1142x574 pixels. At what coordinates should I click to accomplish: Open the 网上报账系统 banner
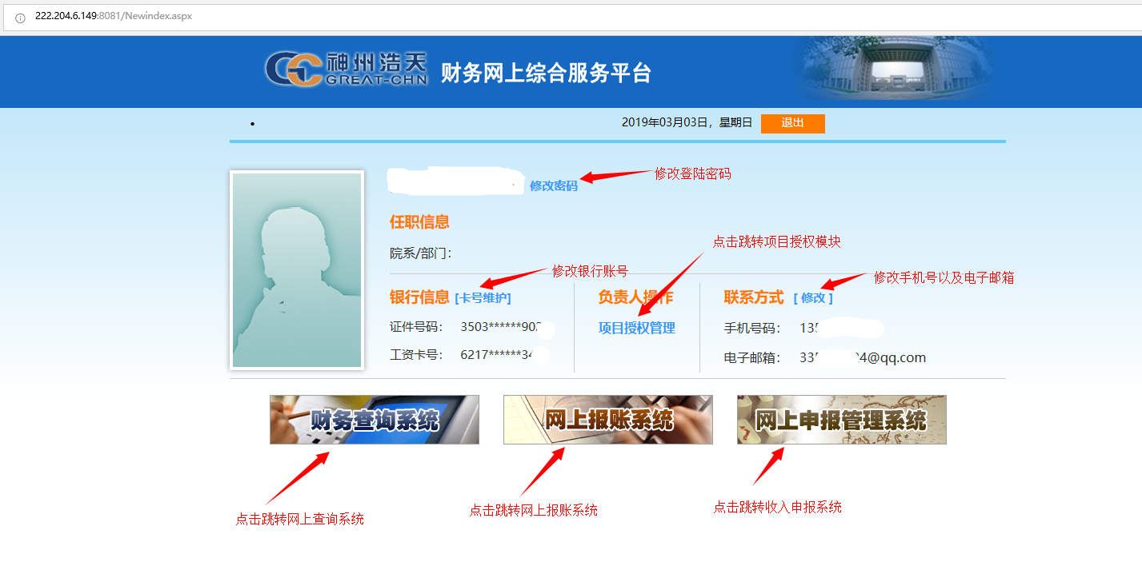(607, 420)
